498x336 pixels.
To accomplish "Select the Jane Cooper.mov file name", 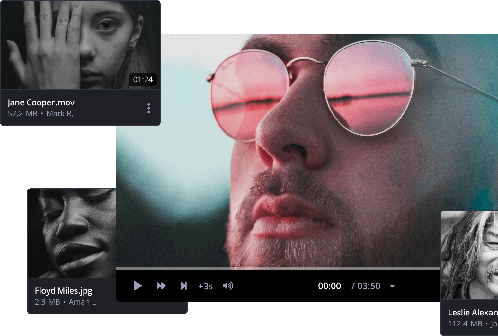I will [41, 102].
